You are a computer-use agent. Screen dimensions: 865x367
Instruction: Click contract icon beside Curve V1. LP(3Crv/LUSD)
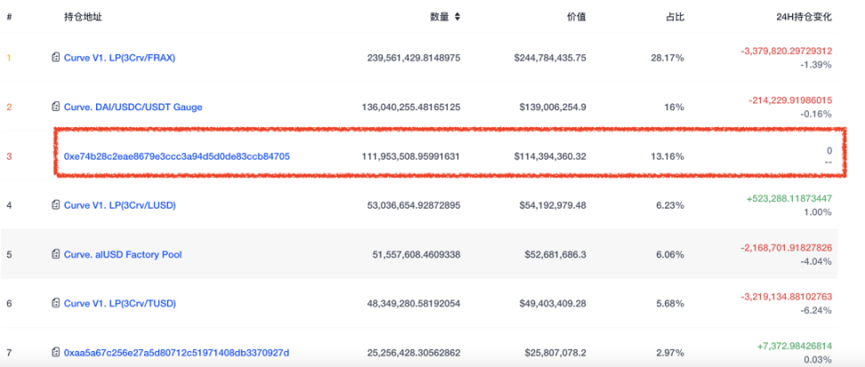click(56, 205)
